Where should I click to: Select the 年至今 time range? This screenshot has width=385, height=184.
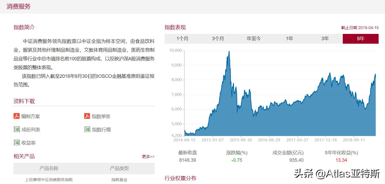pos(253,38)
